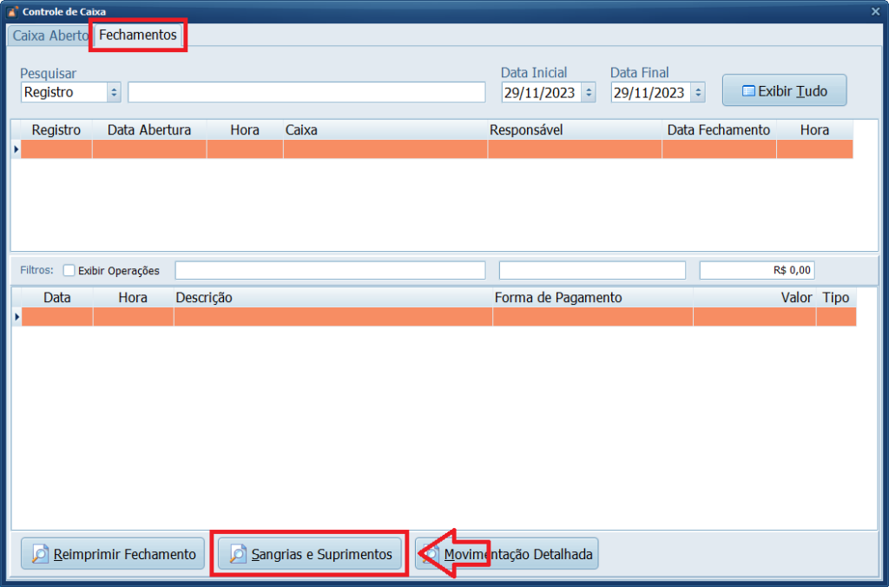Enable the Exibir Operações checkbox
This screenshot has height=587, width=889.
coord(69,271)
